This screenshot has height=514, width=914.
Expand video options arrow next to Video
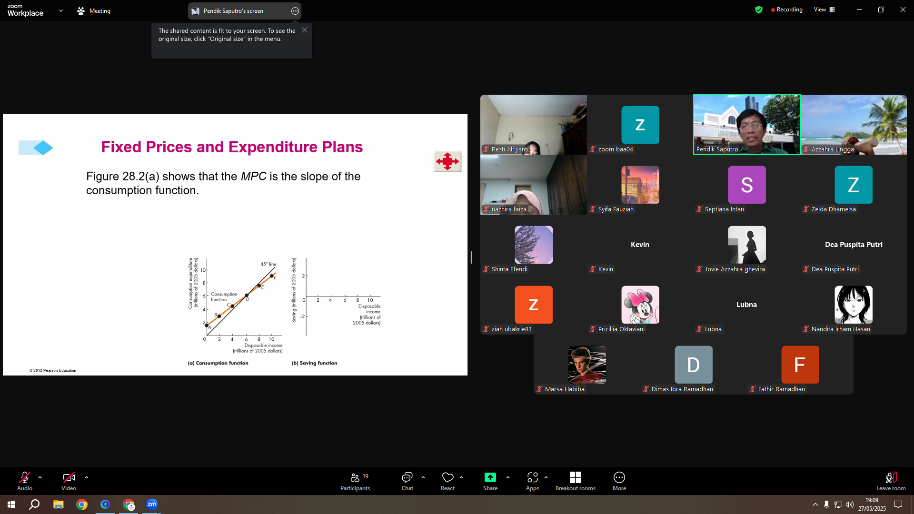coord(87,477)
